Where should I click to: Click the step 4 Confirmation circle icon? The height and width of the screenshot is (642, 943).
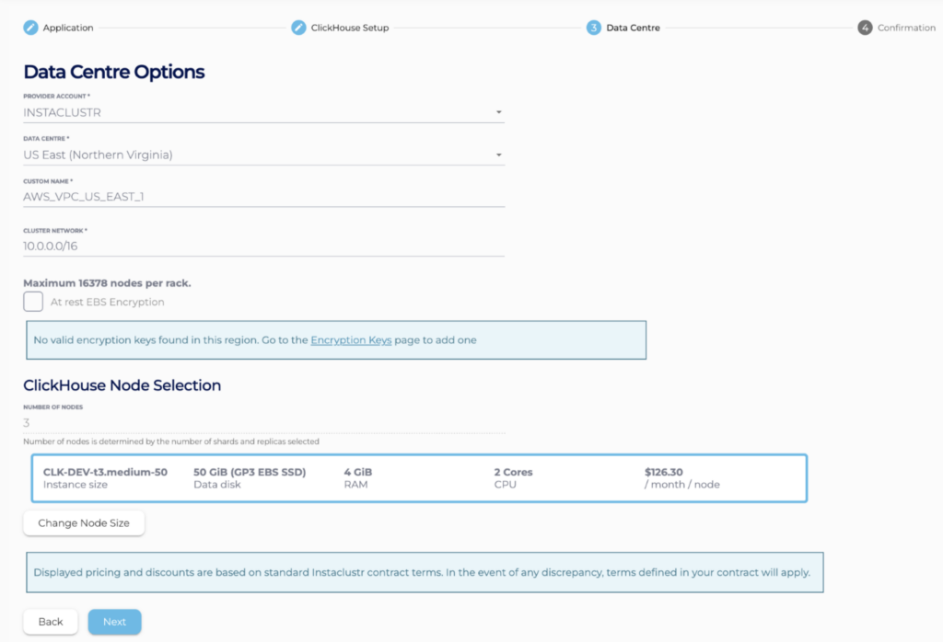[x=865, y=28]
